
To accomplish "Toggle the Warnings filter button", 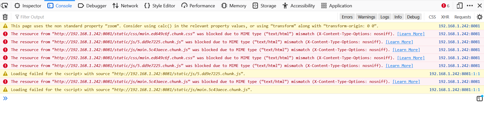I will 366,17.
